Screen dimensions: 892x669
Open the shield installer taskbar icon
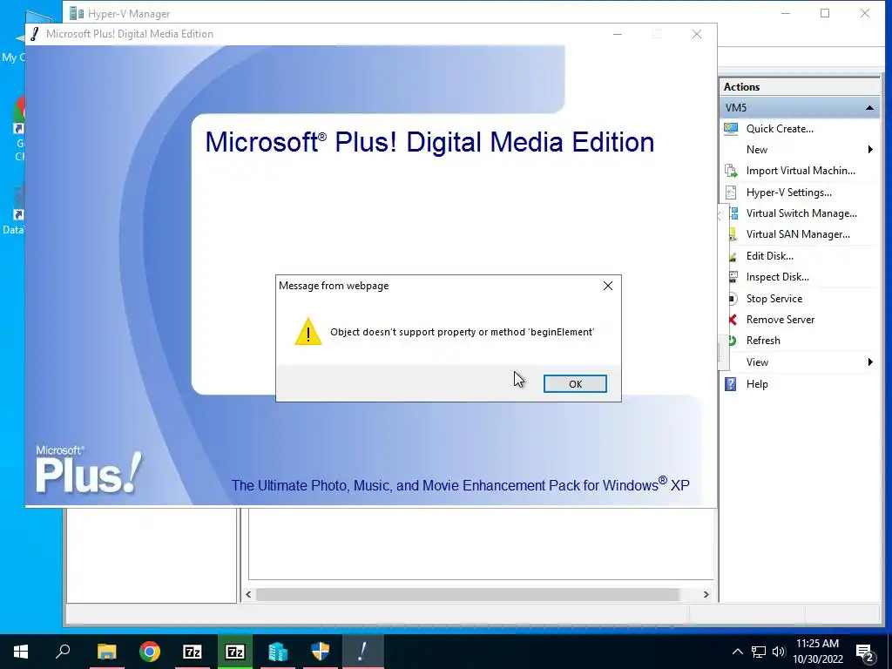321,652
